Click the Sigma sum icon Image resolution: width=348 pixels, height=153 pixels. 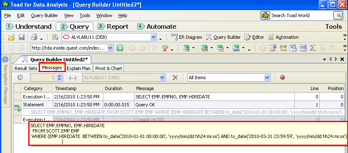[x=313, y=48]
